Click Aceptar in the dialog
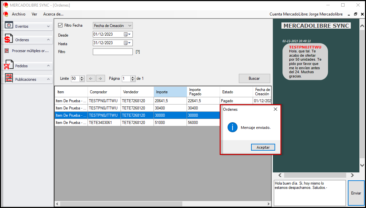This screenshot has width=366, height=208. [x=263, y=147]
